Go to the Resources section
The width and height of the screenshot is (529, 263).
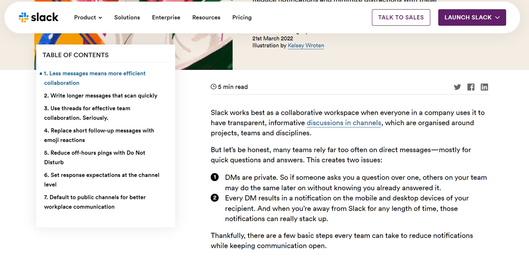point(206,17)
